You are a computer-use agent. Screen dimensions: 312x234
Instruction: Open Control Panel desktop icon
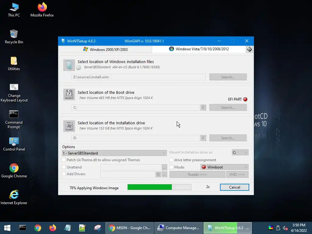(14, 144)
